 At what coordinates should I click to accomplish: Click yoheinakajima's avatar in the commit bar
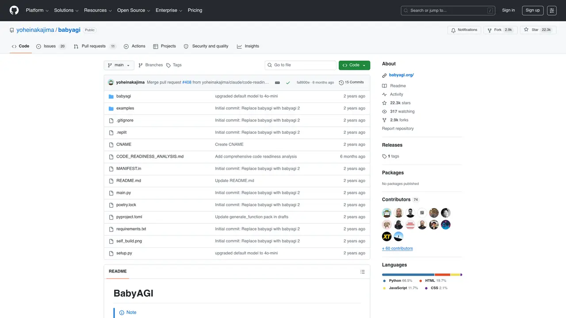click(x=111, y=83)
